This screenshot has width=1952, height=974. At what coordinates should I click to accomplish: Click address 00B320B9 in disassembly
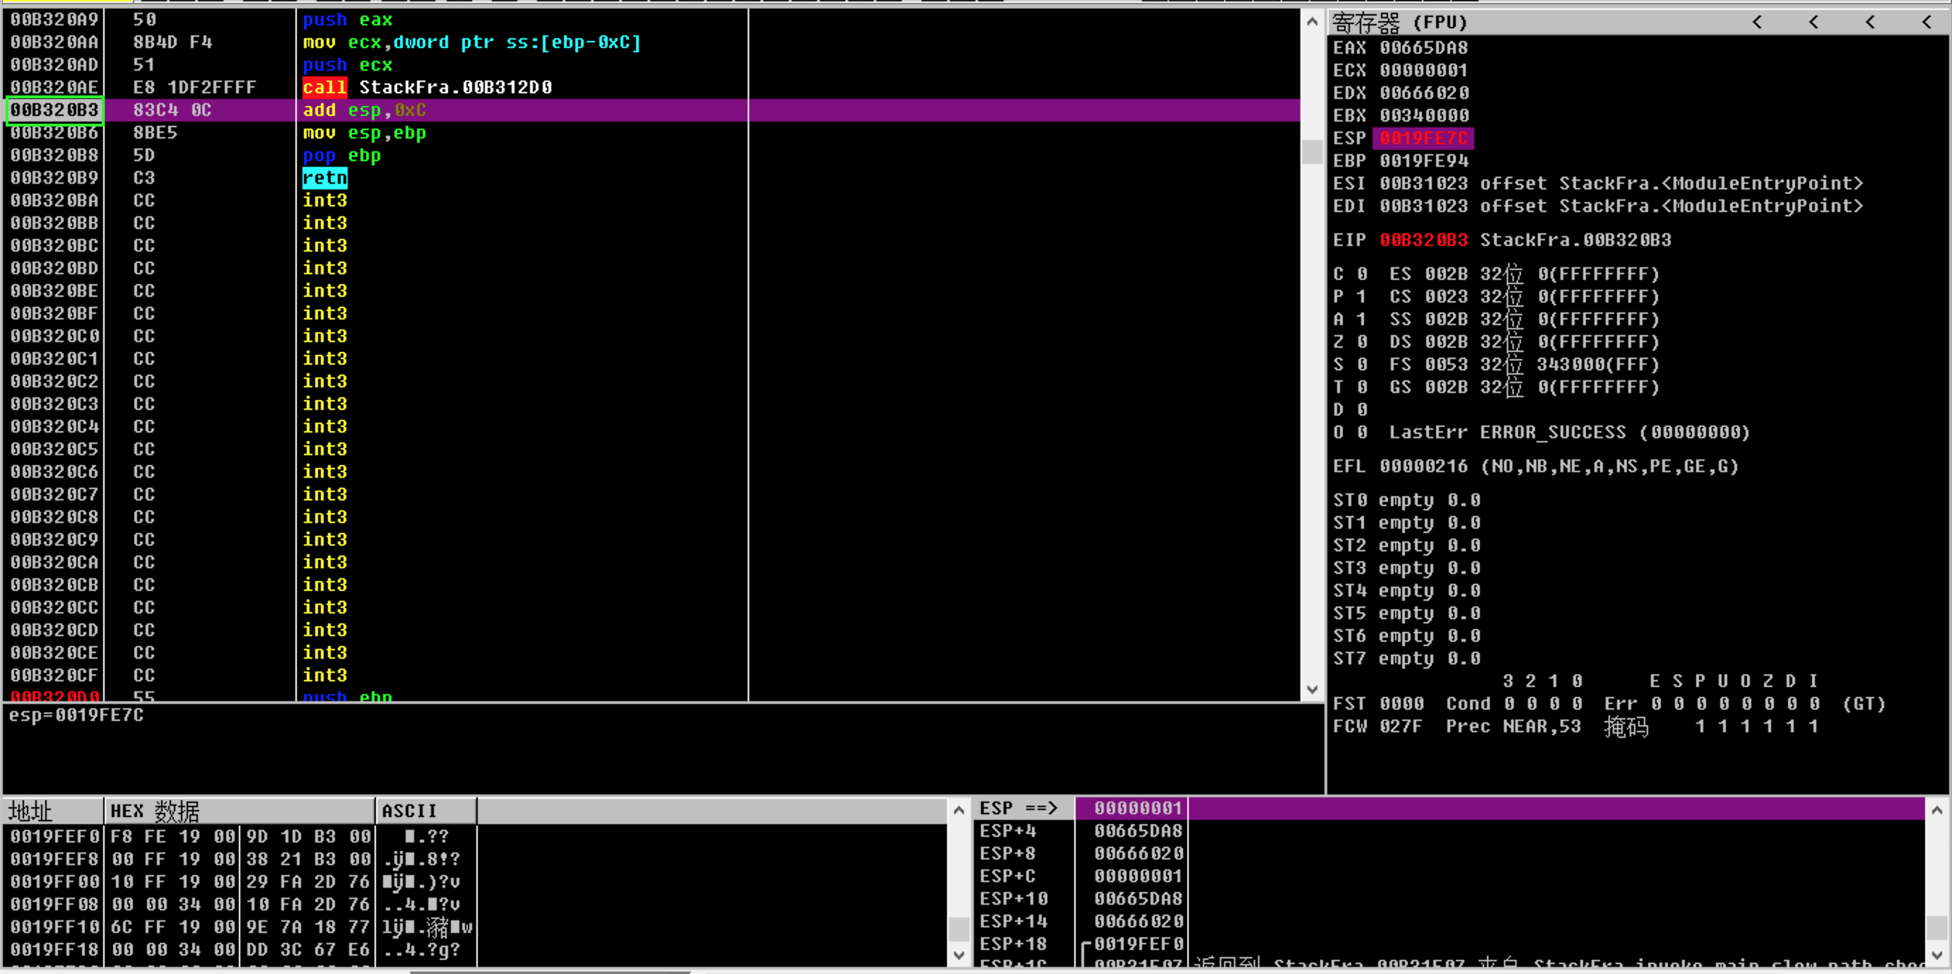click(x=54, y=178)
